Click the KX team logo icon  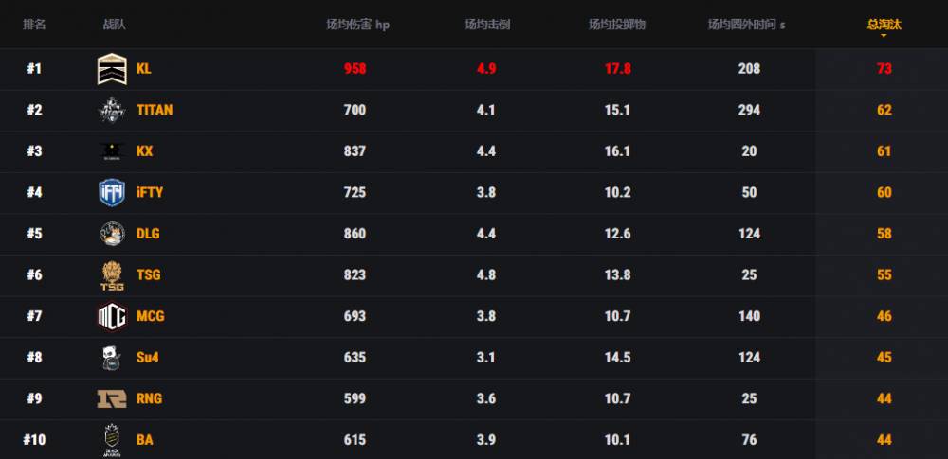(x=112, y=151)
